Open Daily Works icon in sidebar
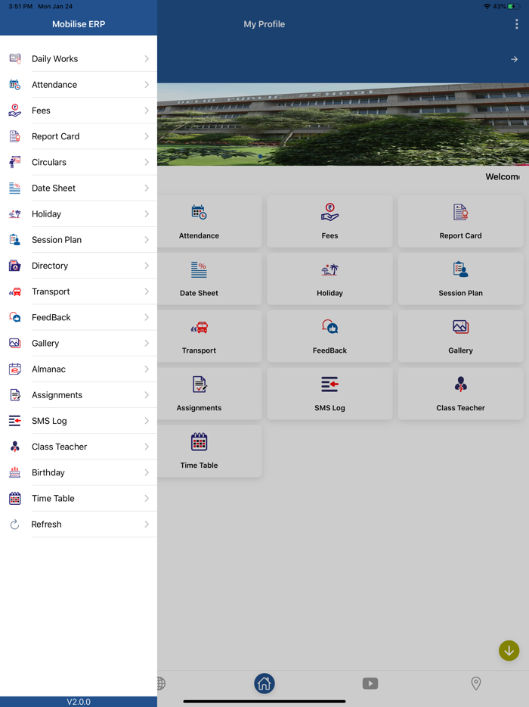This screenshot has height=707, width=529. [x=15, y=58]
